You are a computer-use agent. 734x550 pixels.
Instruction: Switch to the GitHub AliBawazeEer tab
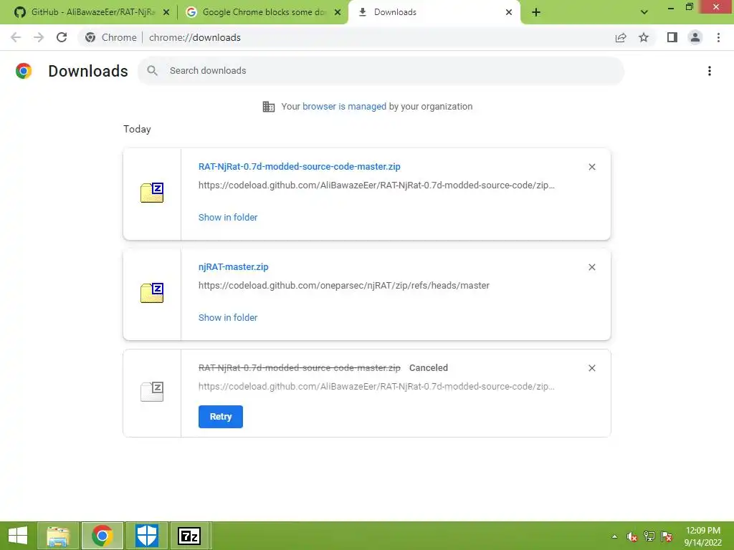91,12
